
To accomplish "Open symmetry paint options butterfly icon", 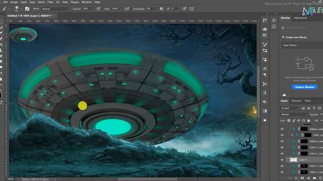I will click(192, 9).
